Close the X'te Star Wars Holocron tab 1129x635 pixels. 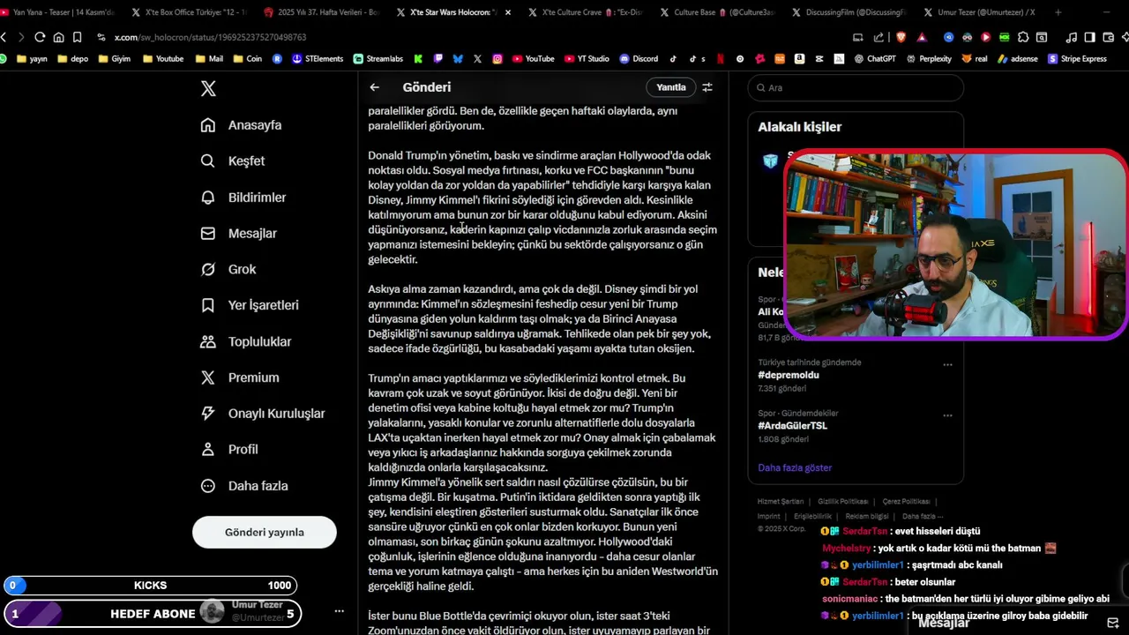(507, 12)
